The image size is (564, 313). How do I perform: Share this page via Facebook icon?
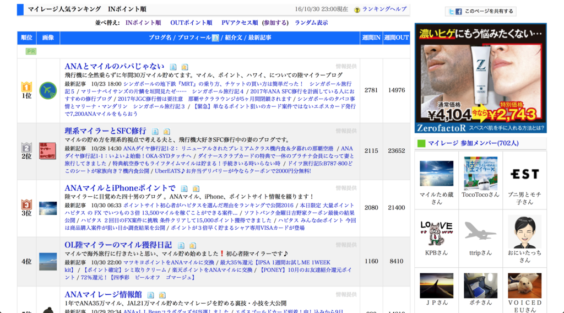pos(459,12)
